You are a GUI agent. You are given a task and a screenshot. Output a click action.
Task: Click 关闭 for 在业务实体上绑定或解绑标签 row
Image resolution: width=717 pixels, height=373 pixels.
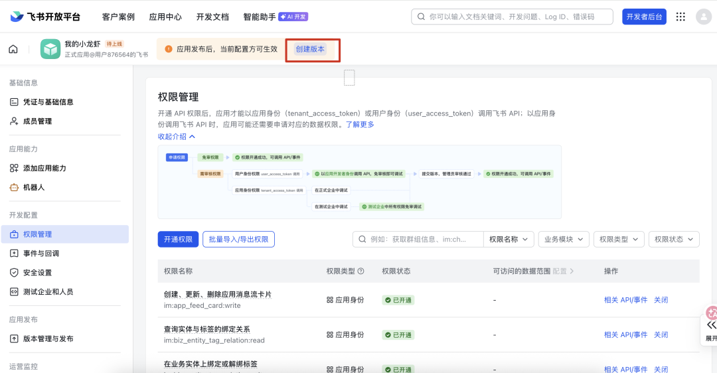click(661, 369)
